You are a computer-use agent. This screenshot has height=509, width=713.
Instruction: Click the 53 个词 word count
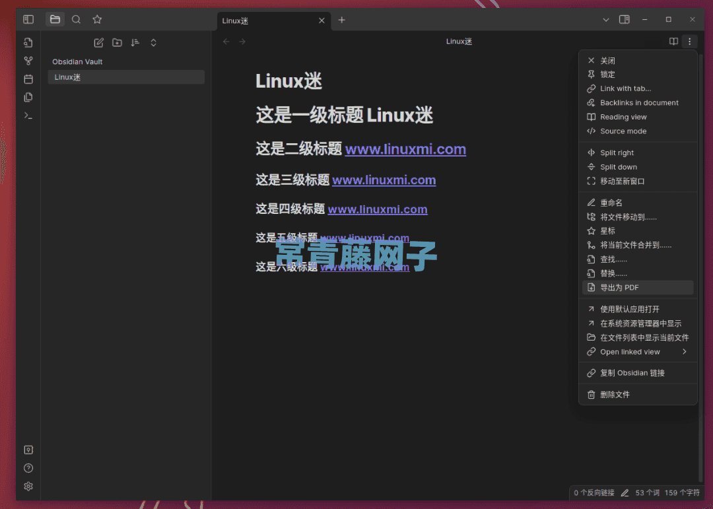point(647,493)
